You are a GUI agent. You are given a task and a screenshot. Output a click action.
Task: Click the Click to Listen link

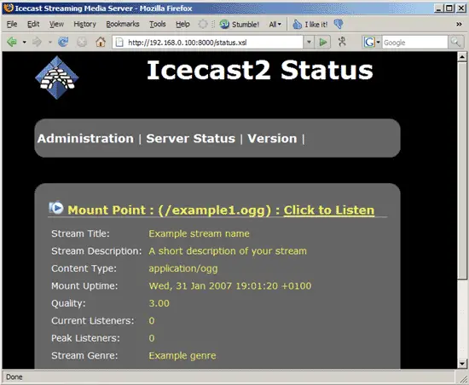coord(329,210)
